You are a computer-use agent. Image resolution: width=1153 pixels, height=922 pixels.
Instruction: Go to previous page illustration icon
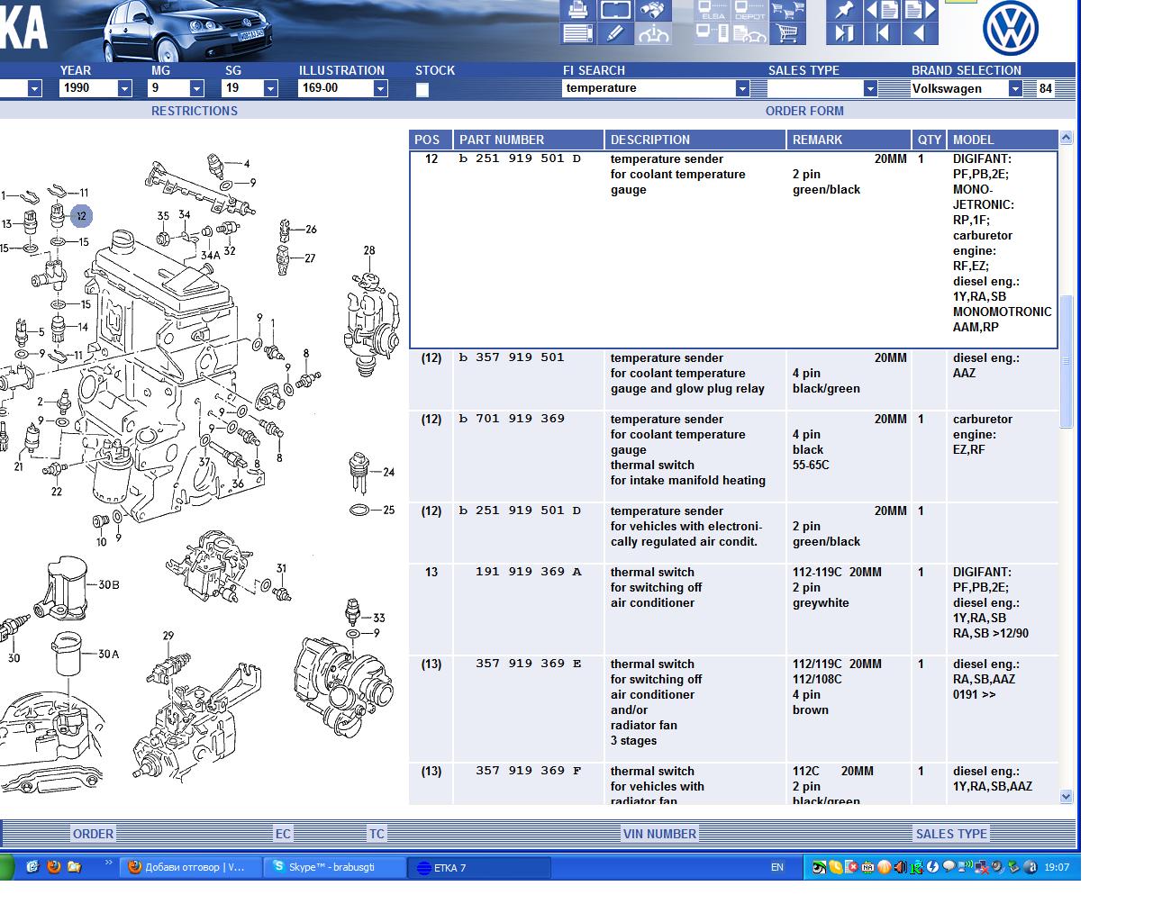883,11
